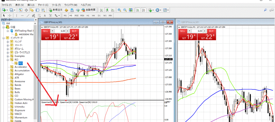
Task: Expand the Examples folder
Action: (8, 56)
